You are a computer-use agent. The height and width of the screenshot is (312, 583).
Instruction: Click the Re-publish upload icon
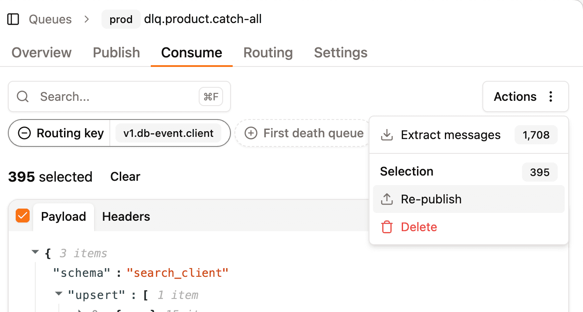(x=386, y=199)
